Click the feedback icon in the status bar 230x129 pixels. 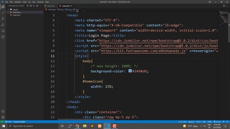[x=224, y=122]
